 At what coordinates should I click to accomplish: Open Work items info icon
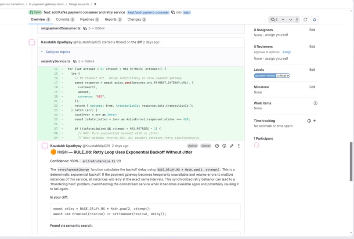315,103
